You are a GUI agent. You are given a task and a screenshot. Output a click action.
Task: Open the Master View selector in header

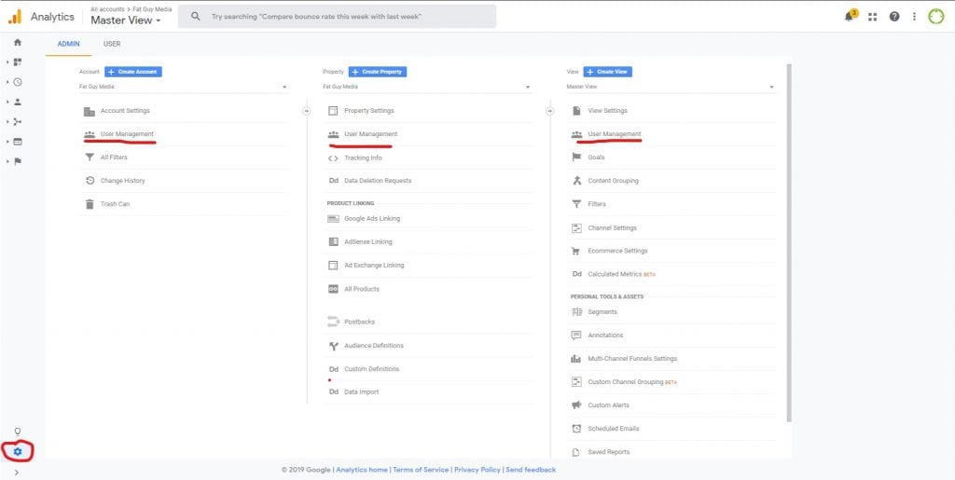coord(126,21)
